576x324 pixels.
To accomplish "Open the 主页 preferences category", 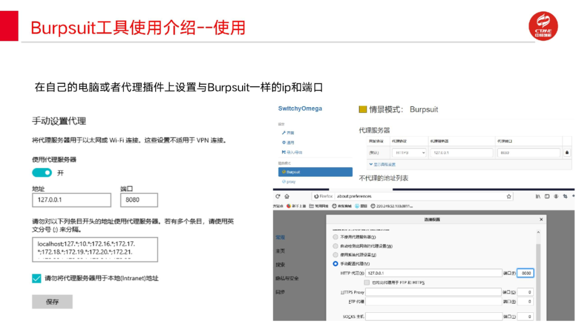I will [x=281, y=251].
